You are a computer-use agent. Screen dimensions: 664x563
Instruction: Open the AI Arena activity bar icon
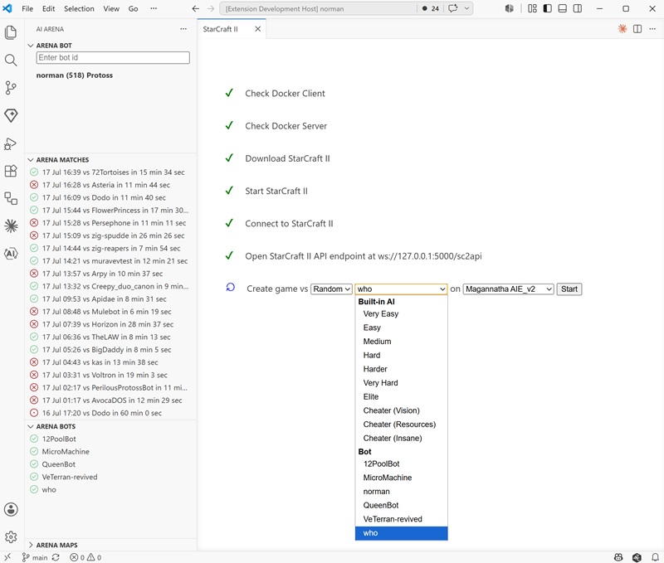11,254
